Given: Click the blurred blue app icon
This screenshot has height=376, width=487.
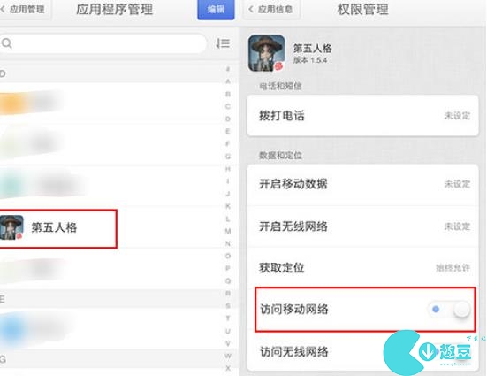Looking at the screenshot, I should tap(12, 329).
